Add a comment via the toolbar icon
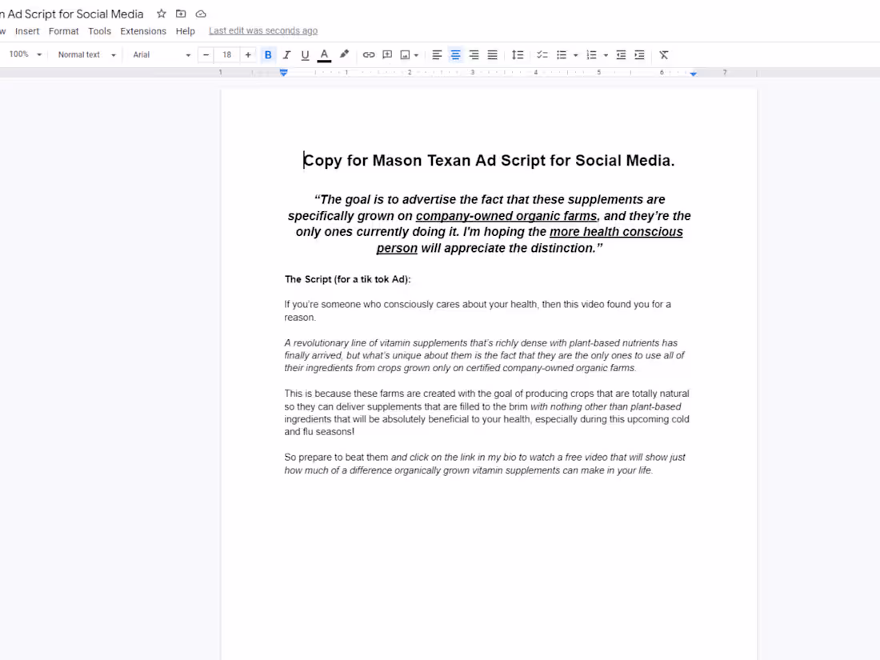 [386, 54]
